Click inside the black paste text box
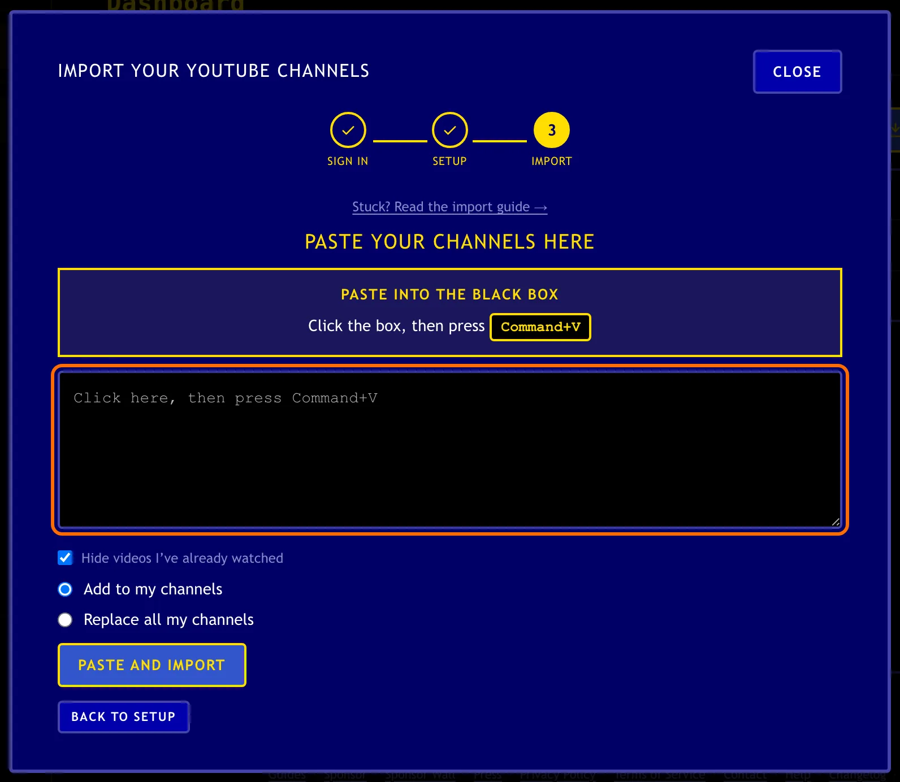Screen dimensions: 900x782 click(450, 450)
